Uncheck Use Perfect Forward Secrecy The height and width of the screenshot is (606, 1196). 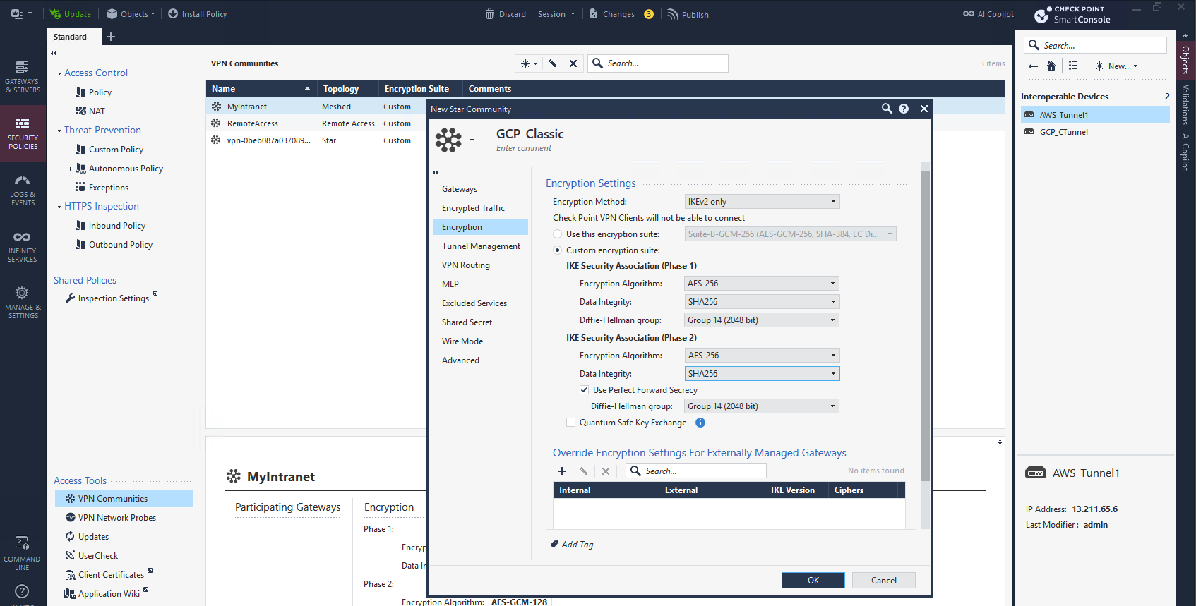584,390
